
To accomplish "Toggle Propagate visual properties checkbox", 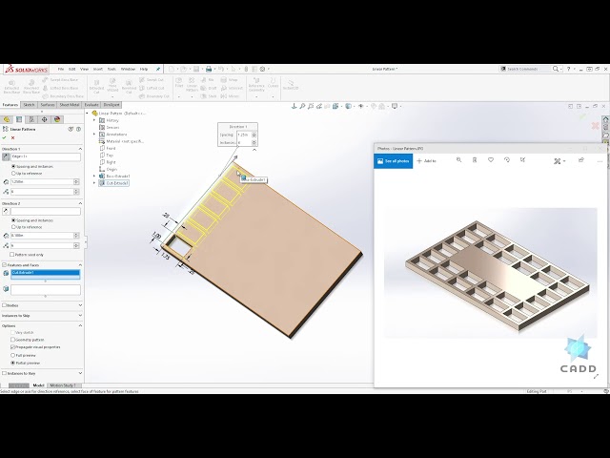I will [13, 347].
